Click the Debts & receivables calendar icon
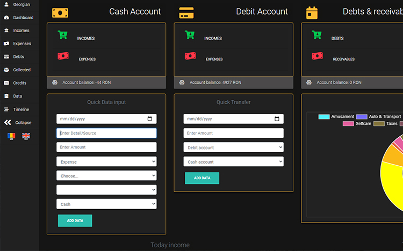 312,12
